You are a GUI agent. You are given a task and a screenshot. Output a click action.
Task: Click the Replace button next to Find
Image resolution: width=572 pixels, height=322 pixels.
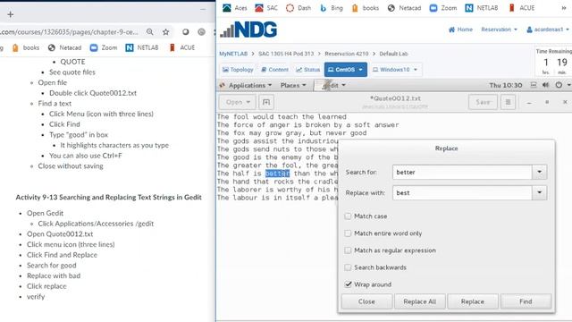473,301
